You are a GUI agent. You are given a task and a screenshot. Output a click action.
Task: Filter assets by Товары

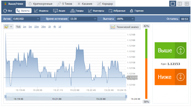(77, 11)
